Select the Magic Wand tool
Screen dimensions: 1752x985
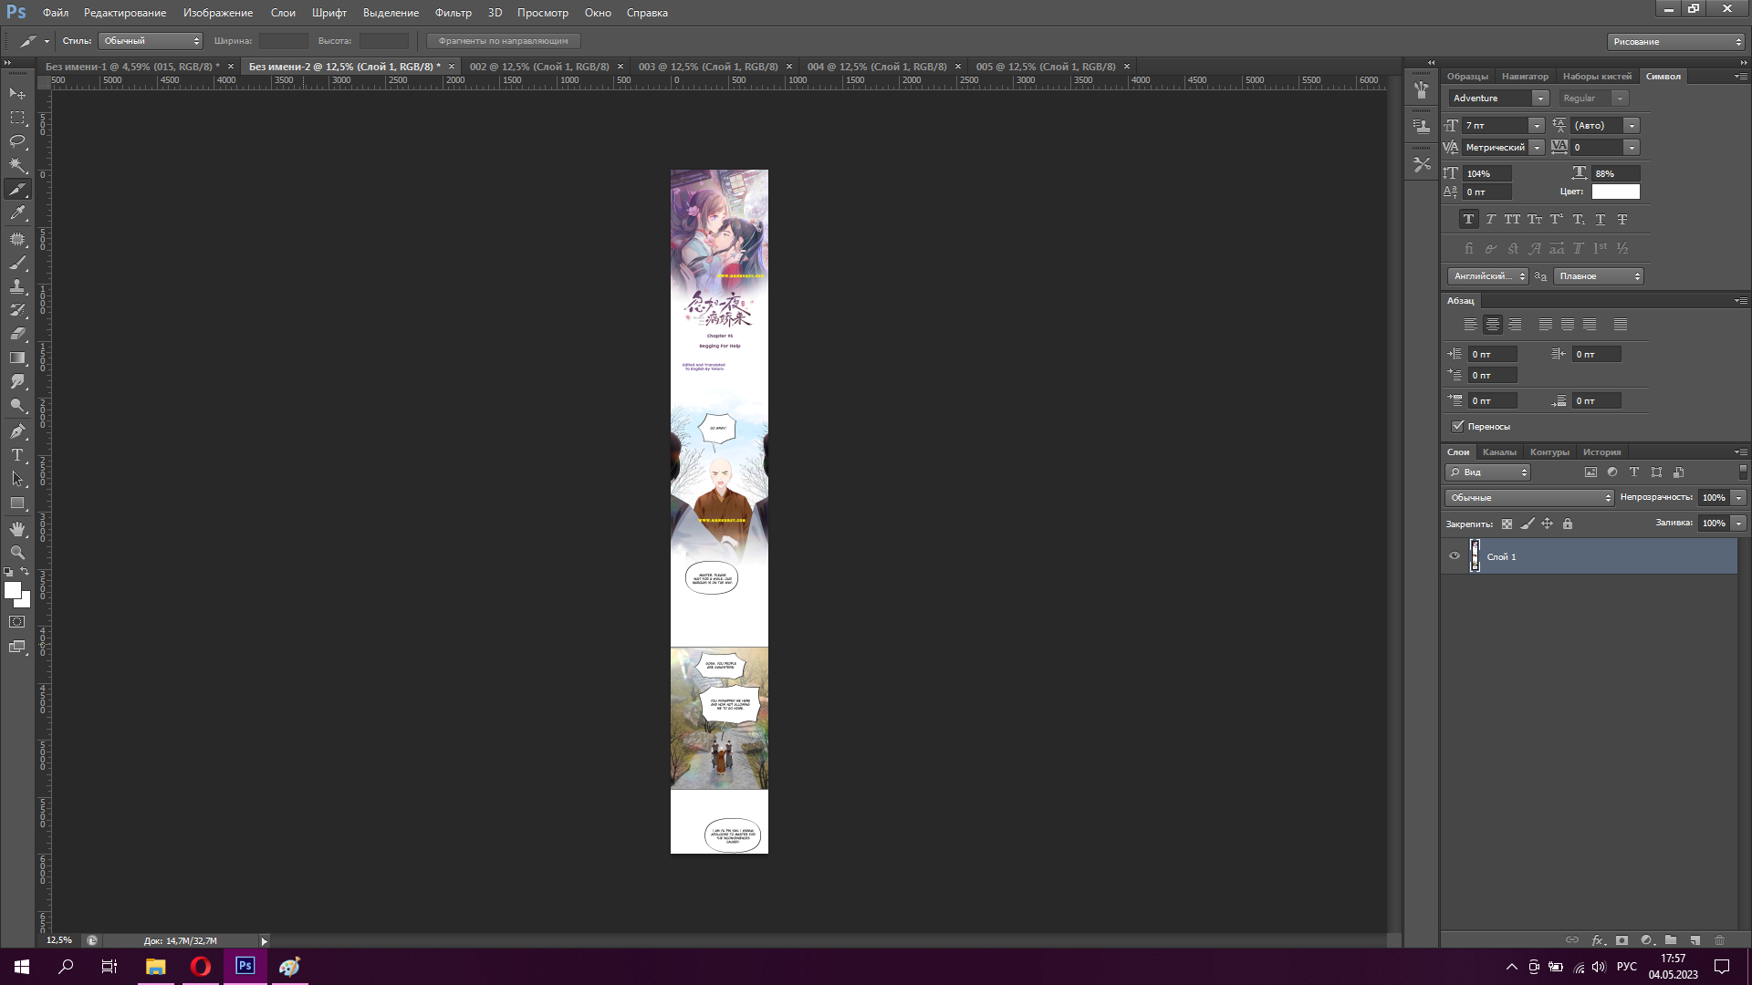[x=17, y=165]
